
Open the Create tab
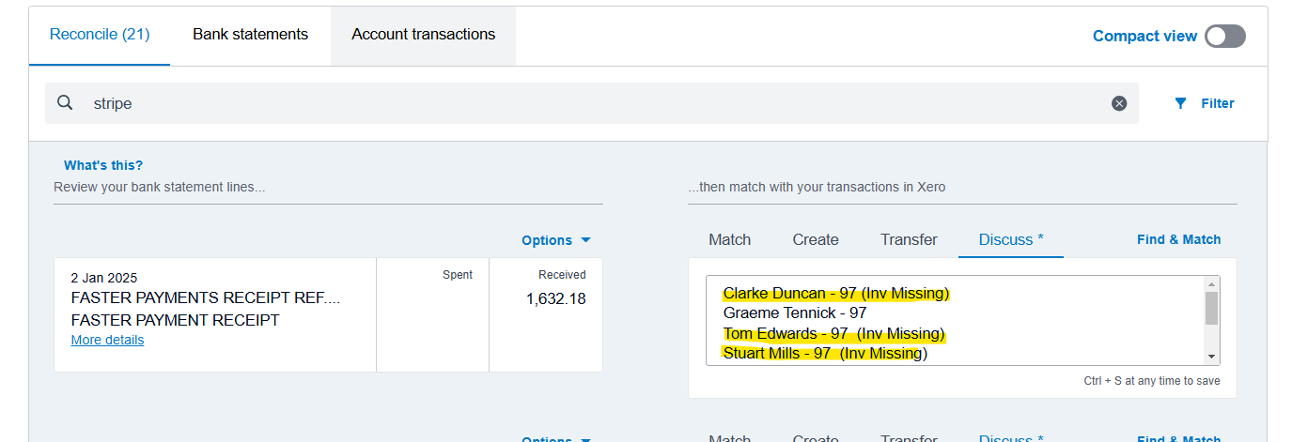[815, 239]
